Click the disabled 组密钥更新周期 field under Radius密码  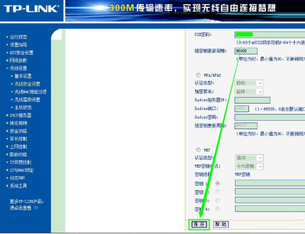[246, 126]
